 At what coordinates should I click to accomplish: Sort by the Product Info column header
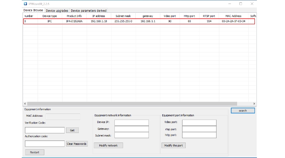[x=74, y=16]
